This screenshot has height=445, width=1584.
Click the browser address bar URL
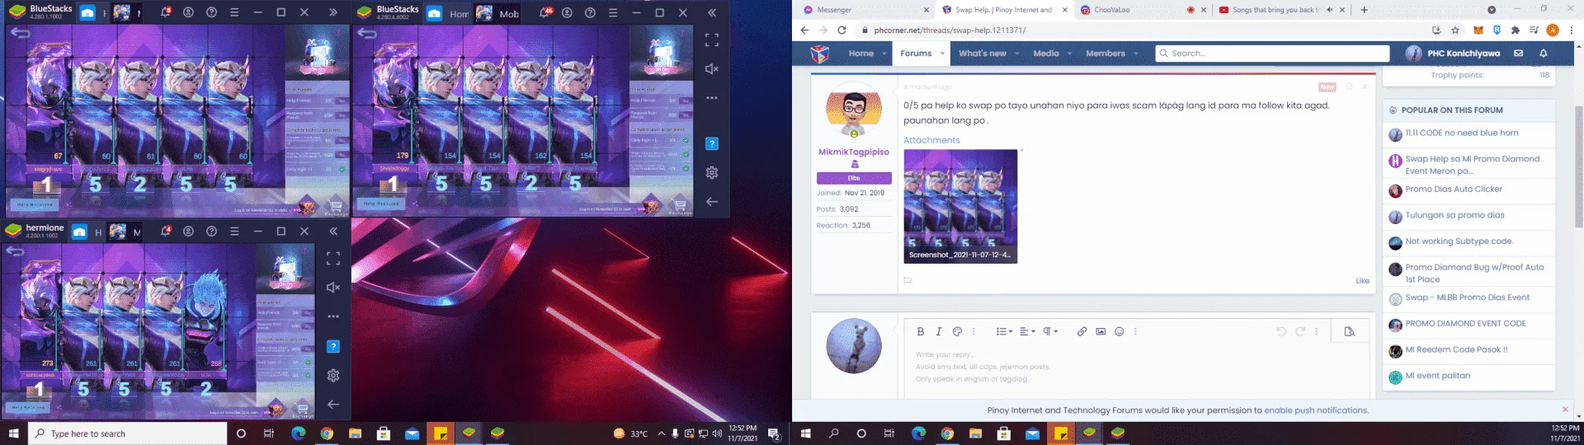[x=950, y=30]
